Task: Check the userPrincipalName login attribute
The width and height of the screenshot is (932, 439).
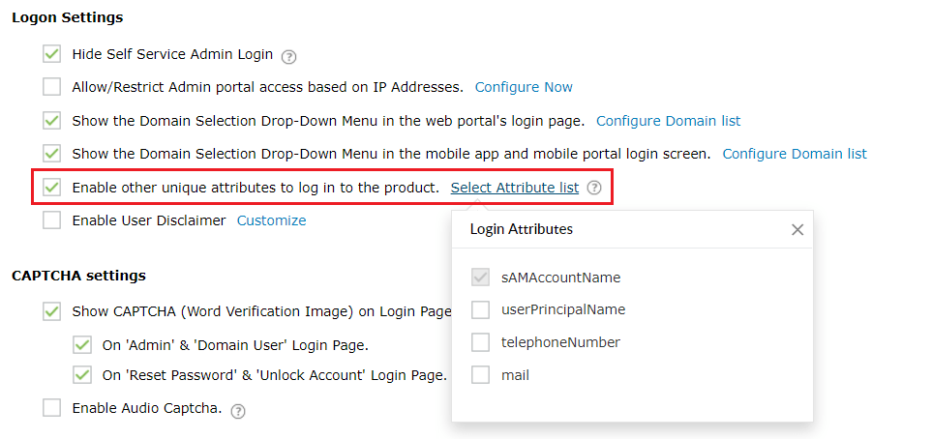Action: click(480, 310)
